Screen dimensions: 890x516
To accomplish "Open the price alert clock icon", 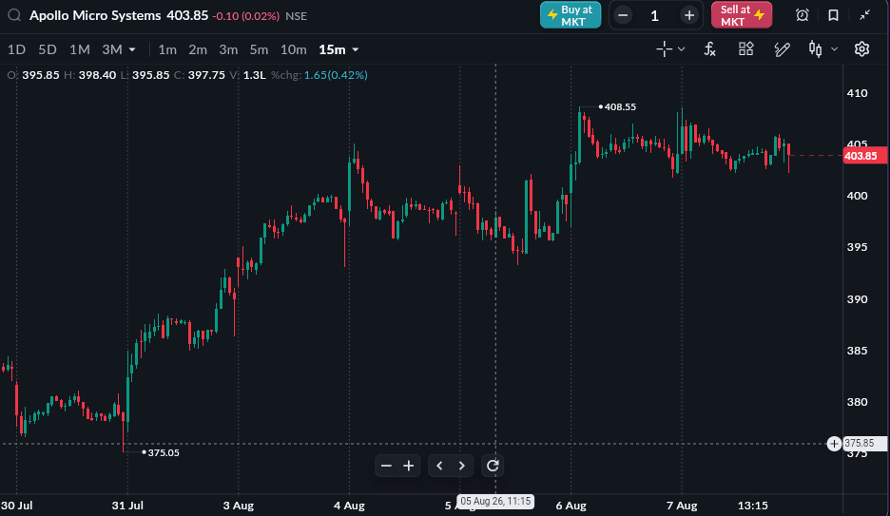I will point(802,15).
